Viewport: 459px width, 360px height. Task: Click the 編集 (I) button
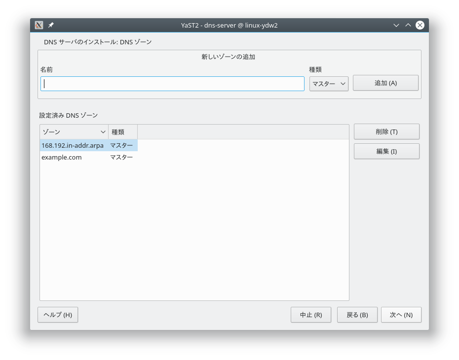[386, 151]
